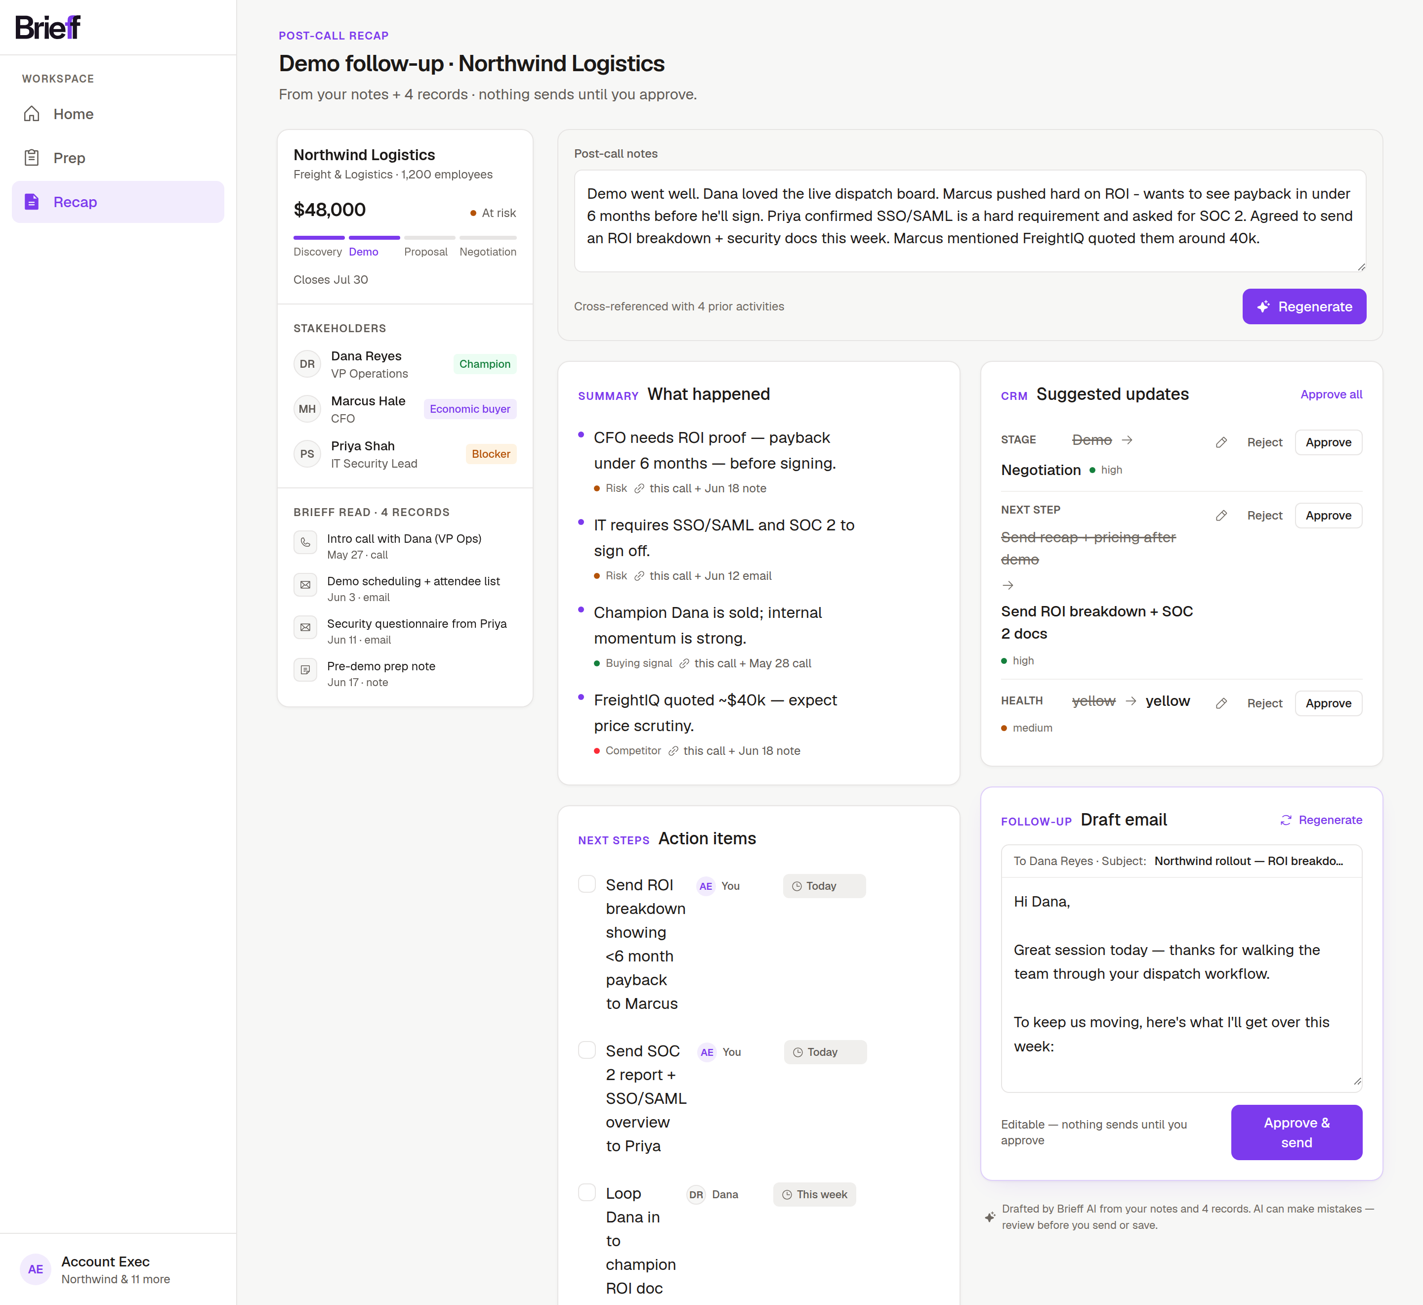The image size is (1423, 1305).
Task: Approve the Next Step update
Action: [x=1328, y=516]
